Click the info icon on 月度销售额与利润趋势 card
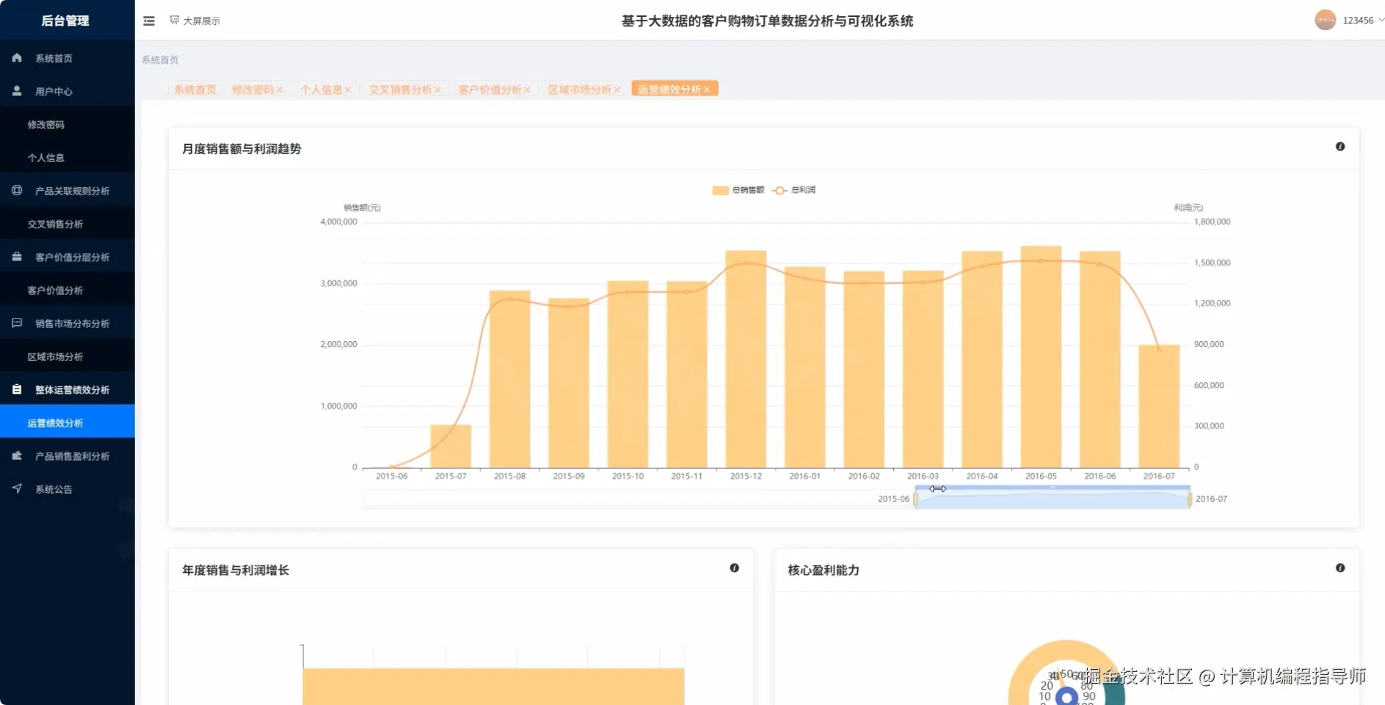 coord(1340,147)
